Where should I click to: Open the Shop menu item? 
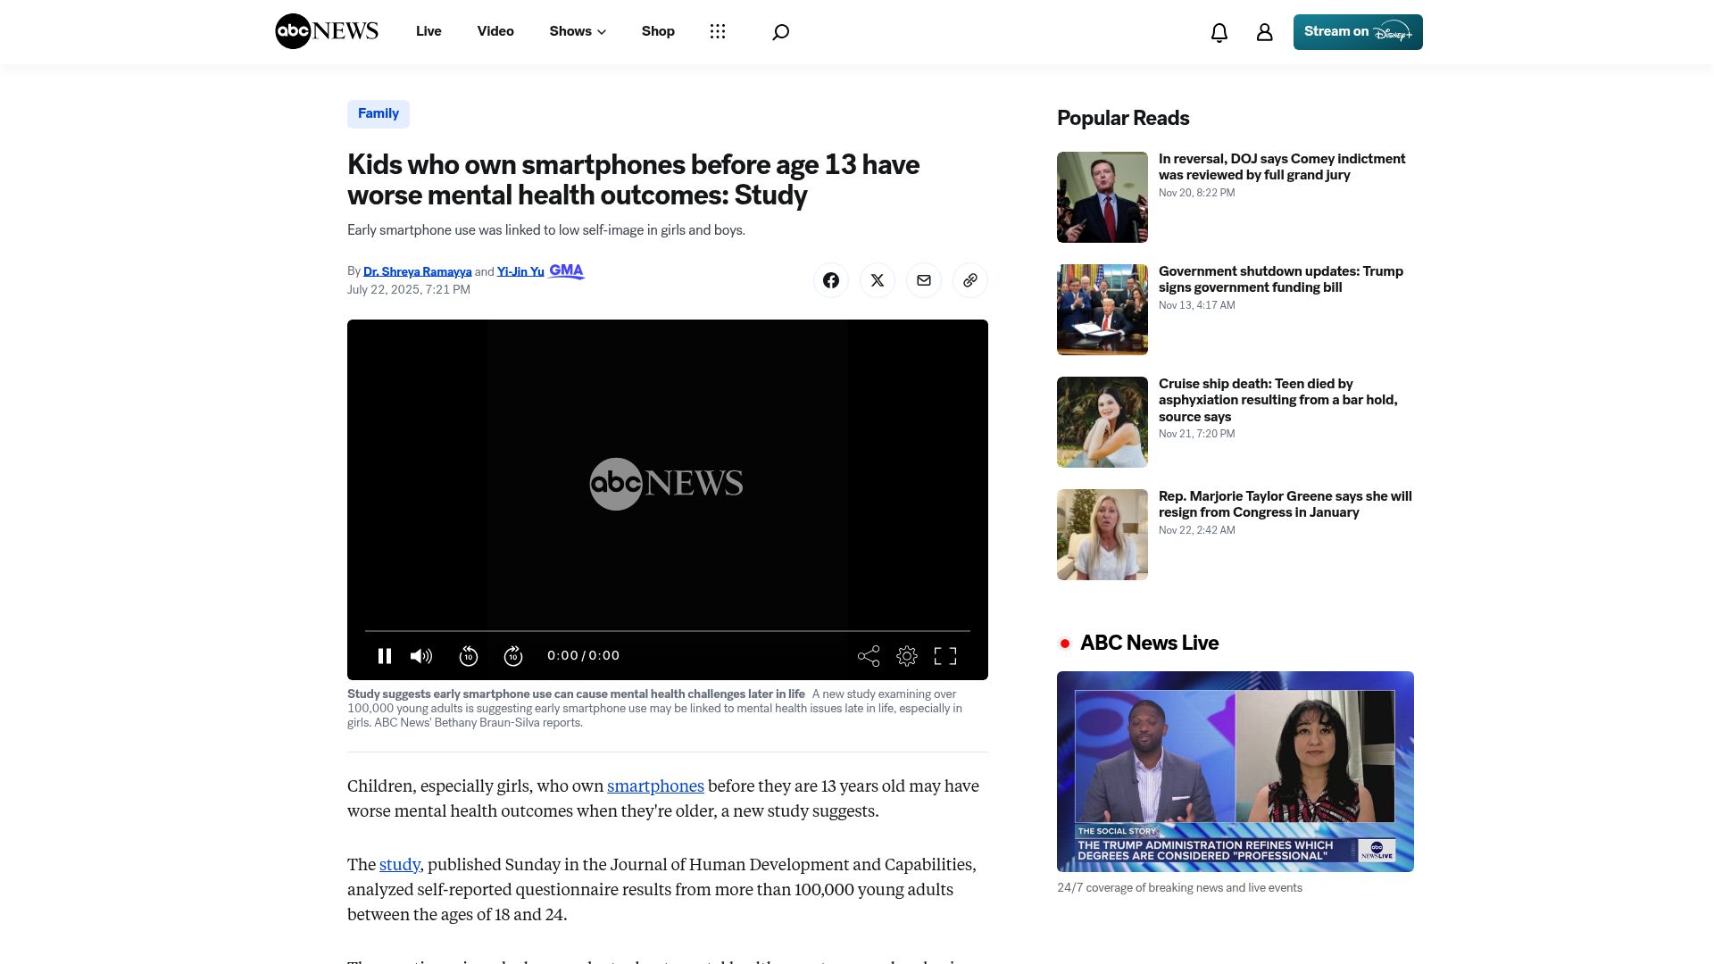[x=658, y=31]
